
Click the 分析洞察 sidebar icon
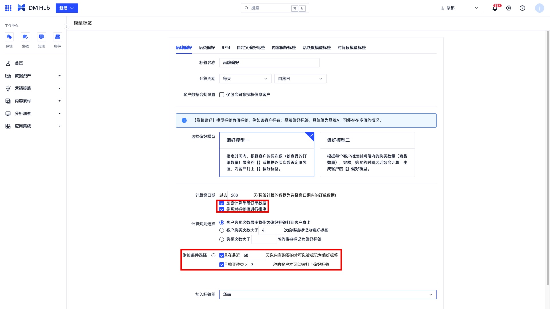coord(8,114)
